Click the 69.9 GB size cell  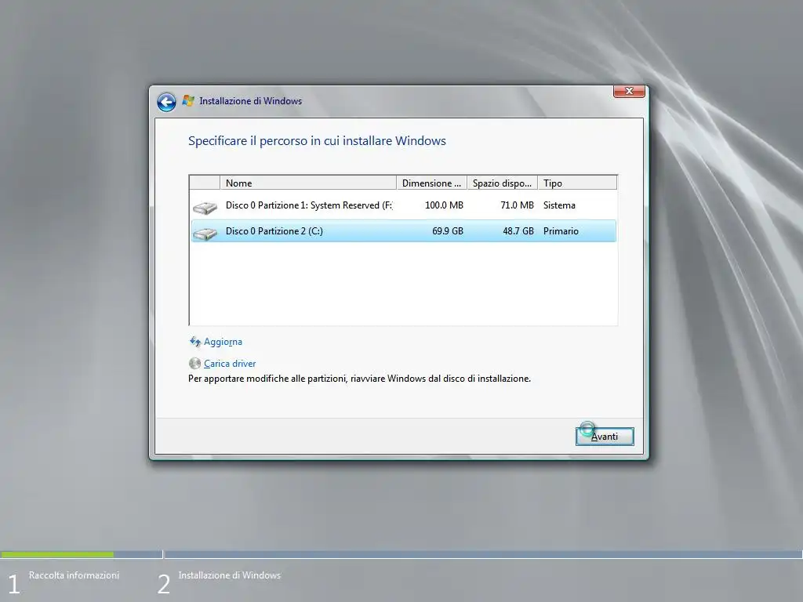pos(448,231)
